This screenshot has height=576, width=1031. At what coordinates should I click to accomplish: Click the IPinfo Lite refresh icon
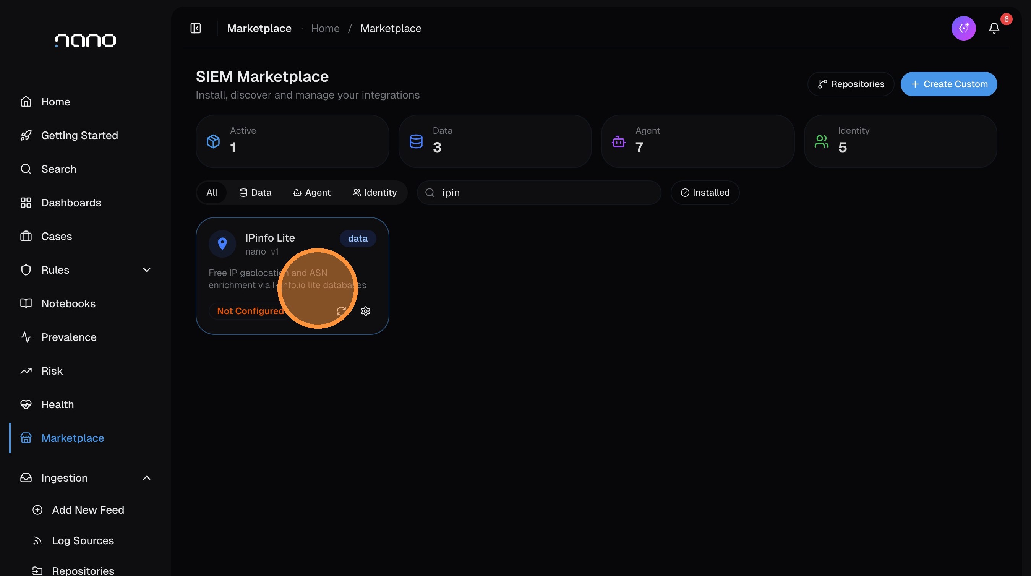point(341,311)
